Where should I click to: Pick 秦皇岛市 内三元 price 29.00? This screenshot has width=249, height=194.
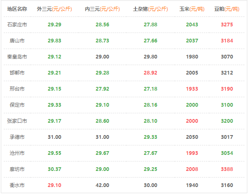[102, 57]
